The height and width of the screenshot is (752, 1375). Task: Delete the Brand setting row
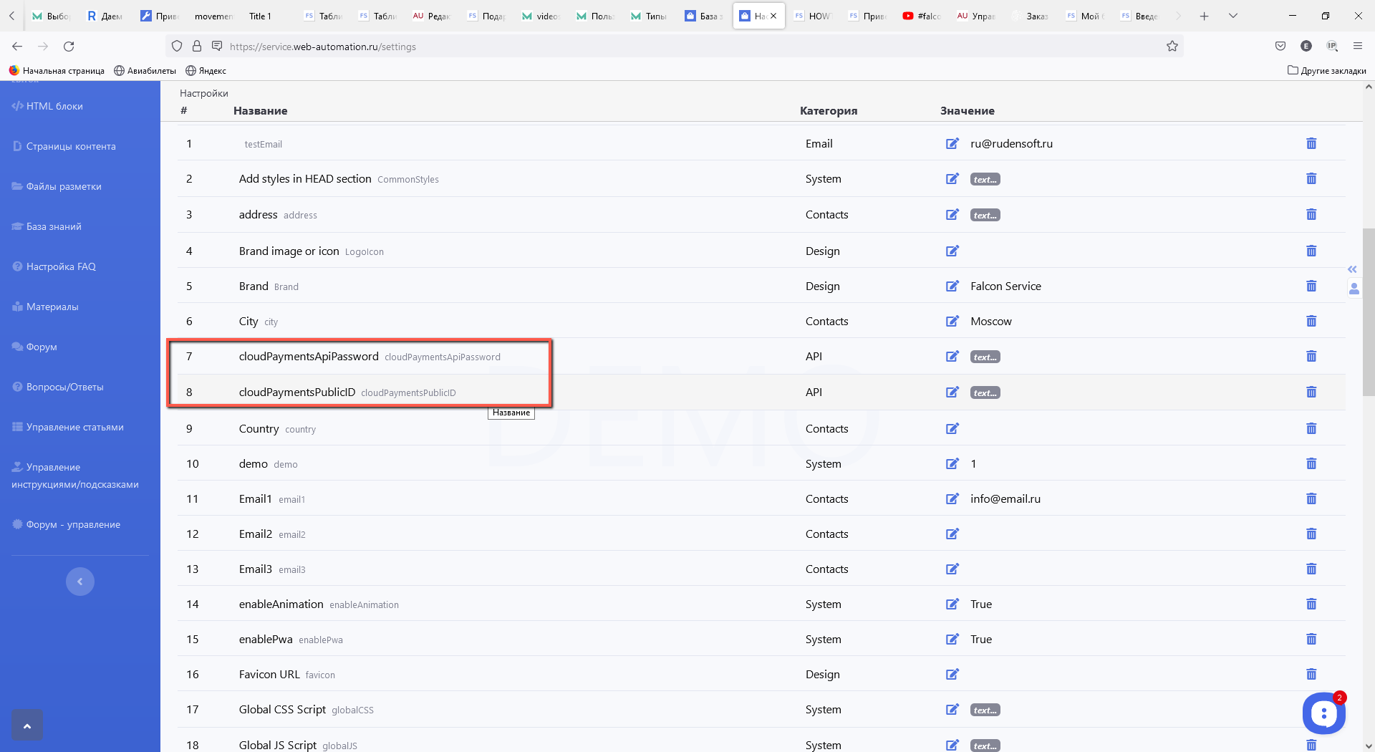pyautogui.click(x=1311, y=286)
